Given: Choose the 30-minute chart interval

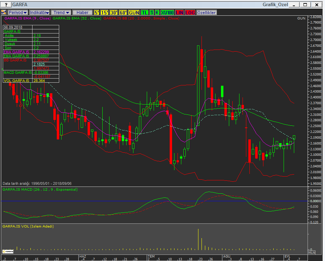Looking at the screenshot, I should click(114, 12).
